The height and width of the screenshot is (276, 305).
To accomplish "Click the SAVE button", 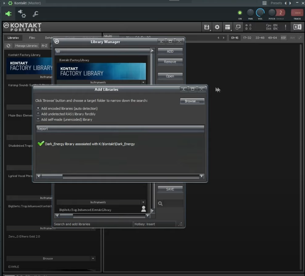I will pyautogui.click(x=170, y=189).
